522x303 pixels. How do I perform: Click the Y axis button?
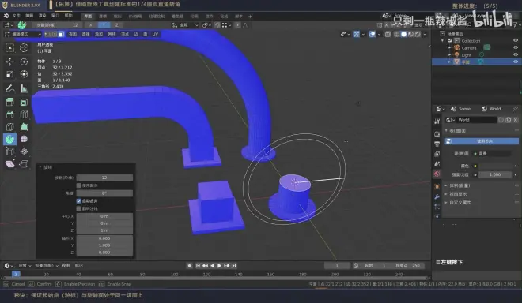(104, 25)
